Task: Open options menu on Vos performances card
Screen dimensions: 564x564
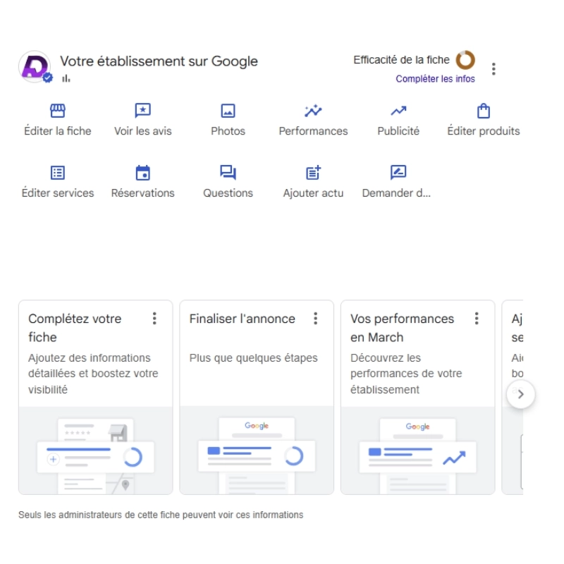Action: 477,319
